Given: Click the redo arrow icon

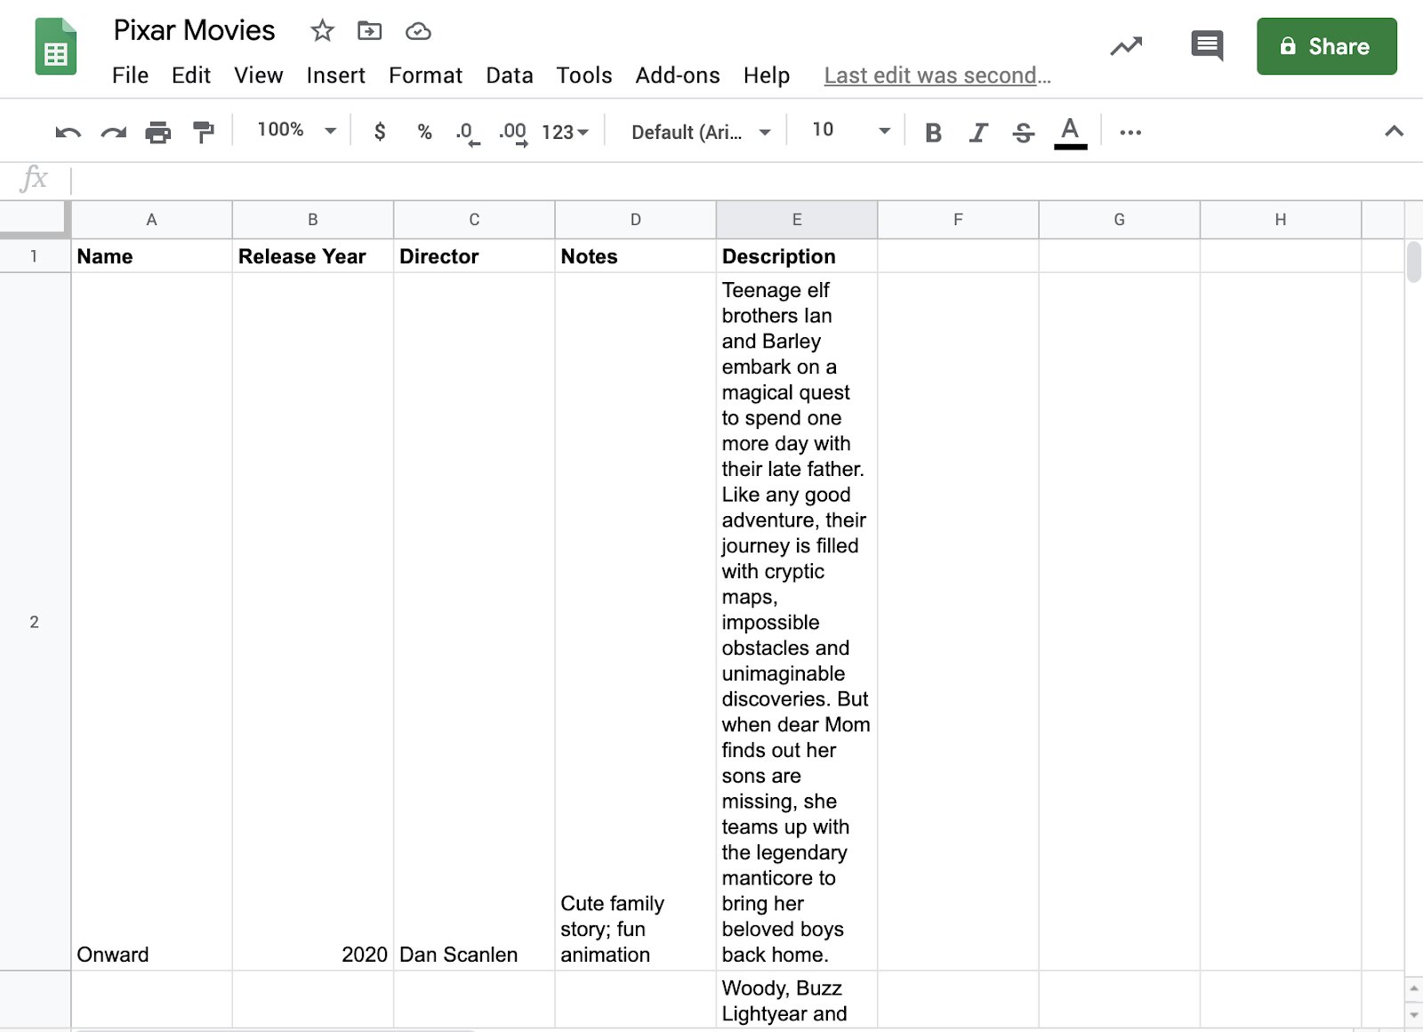Looking at the screenshot, I should (113, 133).
